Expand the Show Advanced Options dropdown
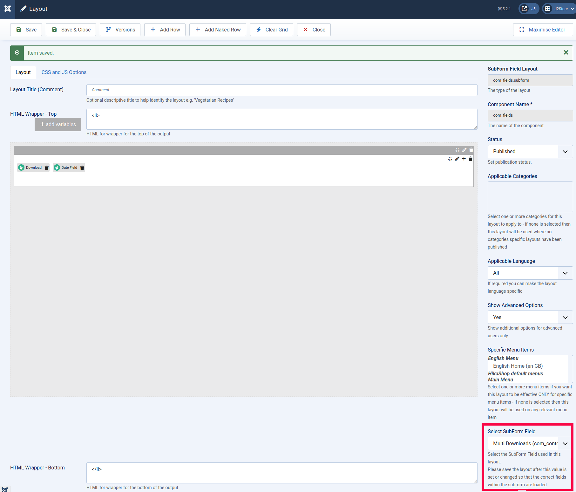The height and width of the screenshot is (492, 576). click(530, 317)
